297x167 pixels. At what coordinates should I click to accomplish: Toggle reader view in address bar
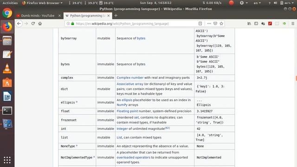coord(200,24)
